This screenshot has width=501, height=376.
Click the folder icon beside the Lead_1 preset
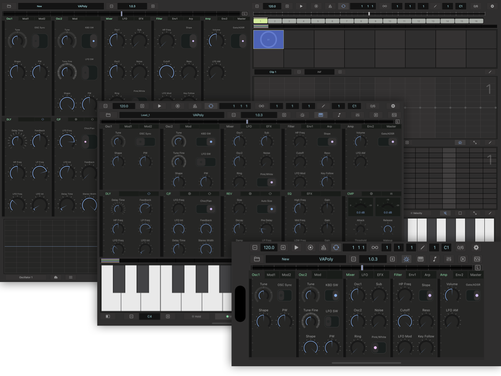pos(108,115)
